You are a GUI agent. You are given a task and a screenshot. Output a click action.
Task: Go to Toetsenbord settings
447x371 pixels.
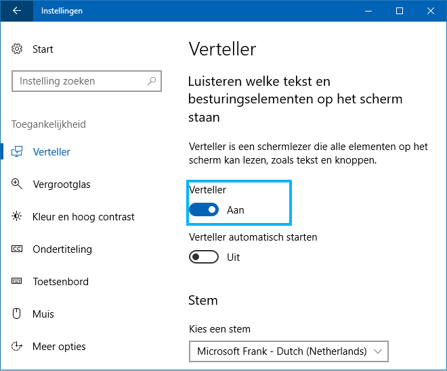(x=61, y=282)
